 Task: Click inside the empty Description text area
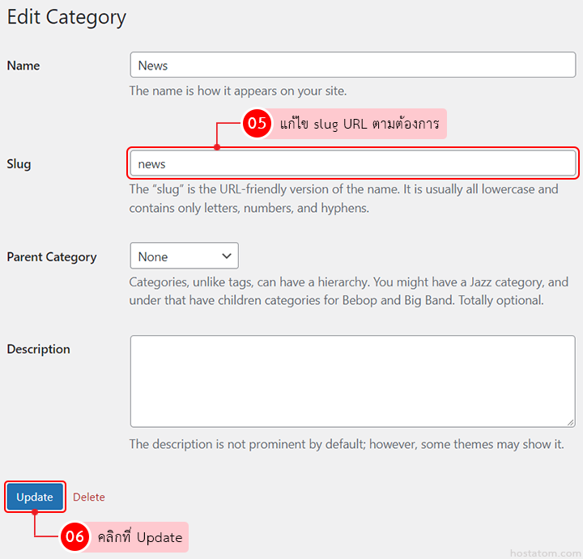(352, 381)
